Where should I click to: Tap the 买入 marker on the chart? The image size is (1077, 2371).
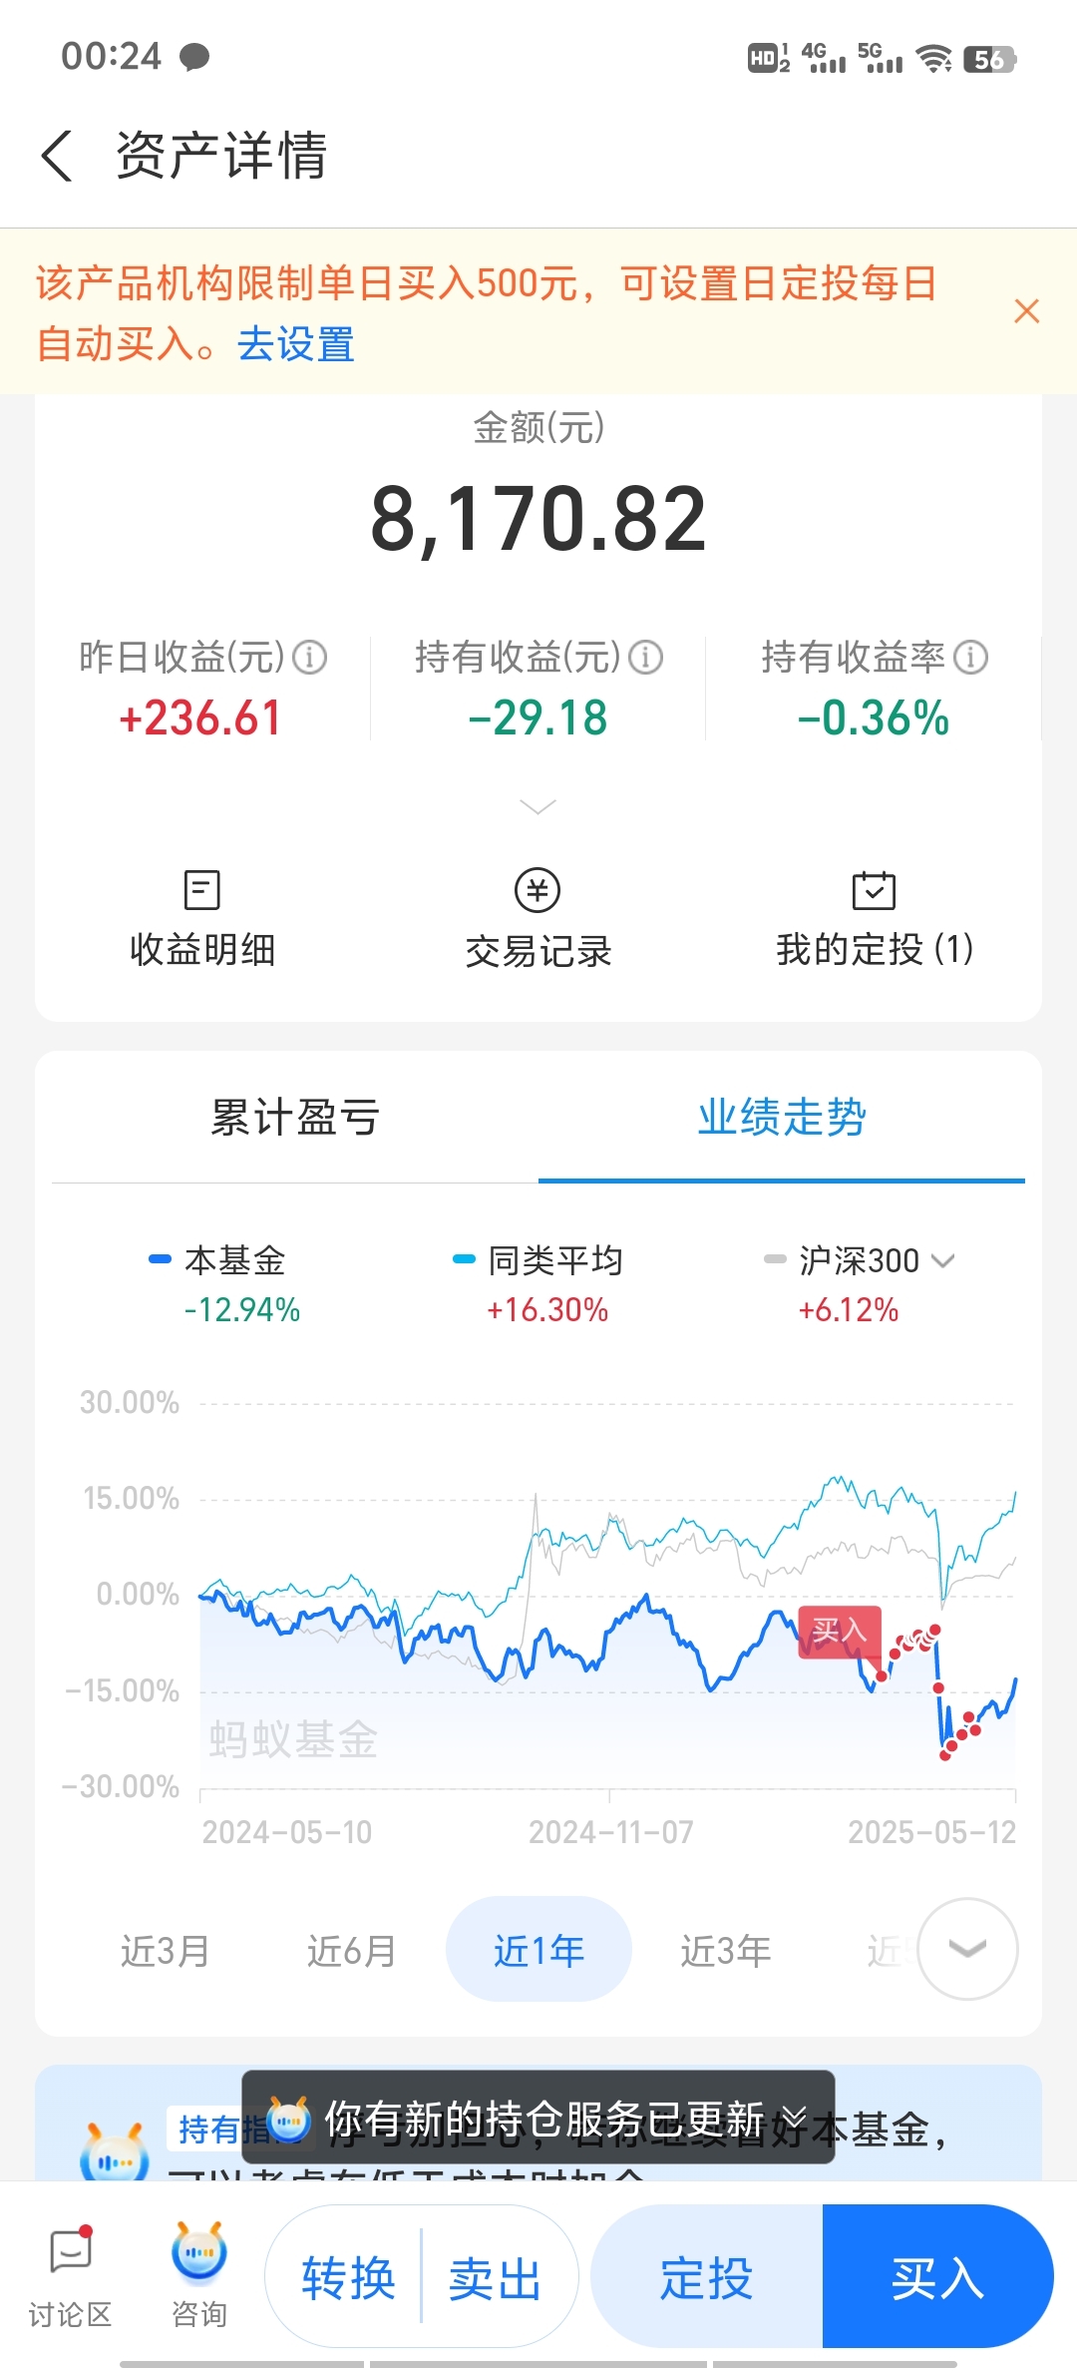[839, 1631]
